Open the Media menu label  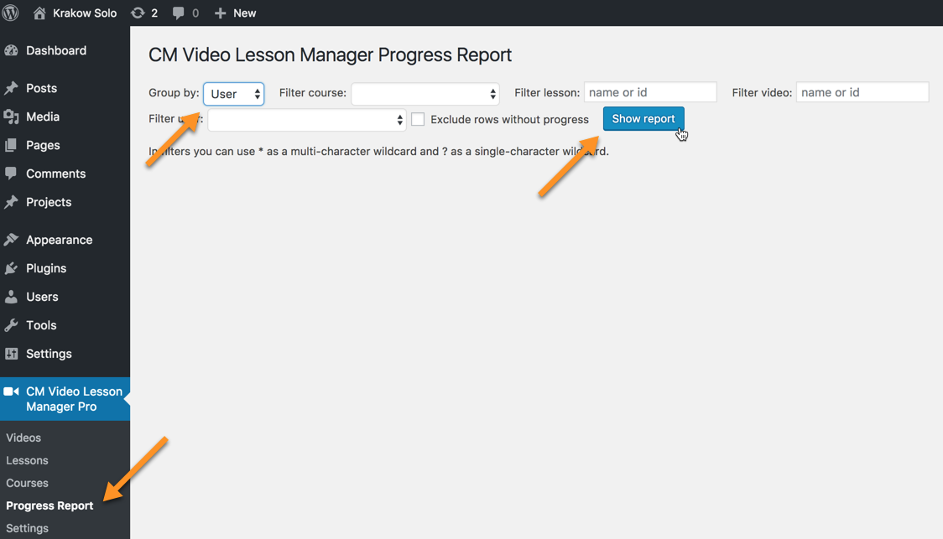43,117
